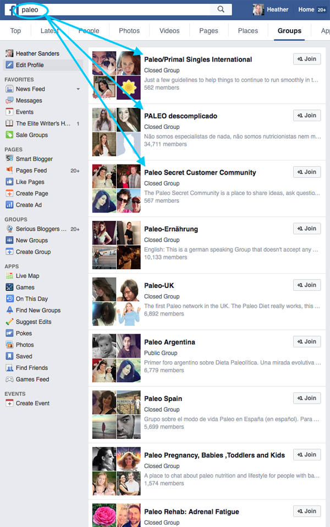This screenshot has width=330, height=527.
Task: Switch to the Pages tab
Action: 208,31
